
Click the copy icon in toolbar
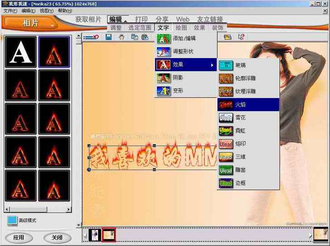[x=134, y=37]
